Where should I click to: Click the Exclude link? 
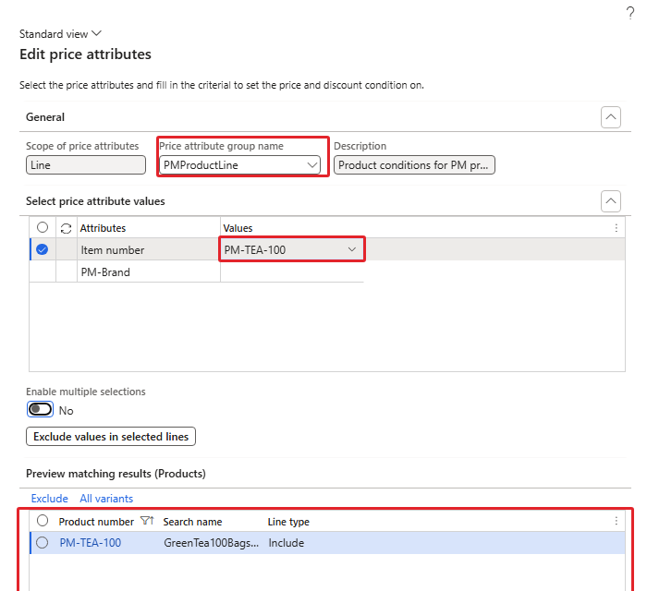point(50,499)
